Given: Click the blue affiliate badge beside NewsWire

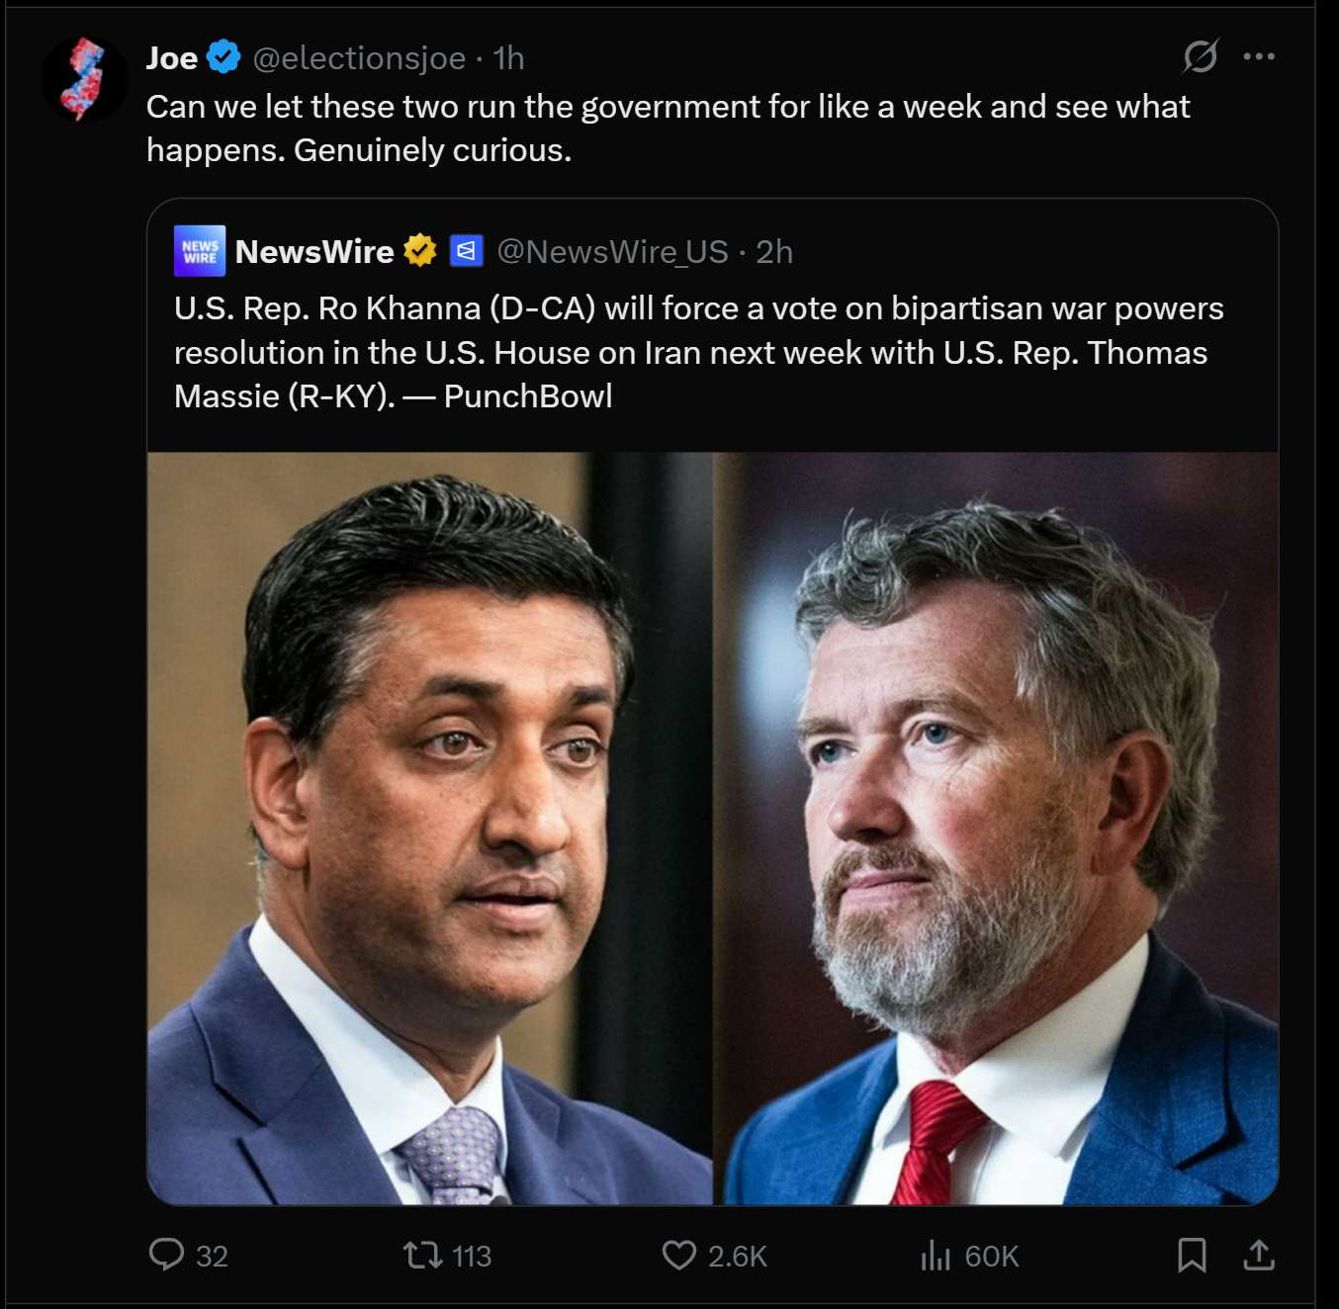Looking at the screenshot, I should click(467, 251).
